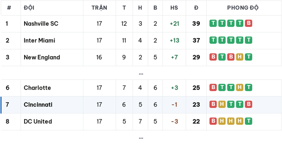282x144 pixels.
Task: Select the Charlotte team row name
Action: coord(37,88)
